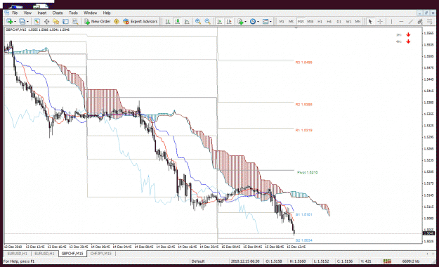439x267 pixels.
Task: Open the Data Window crosshair-style icon
Action: [46, 22]
